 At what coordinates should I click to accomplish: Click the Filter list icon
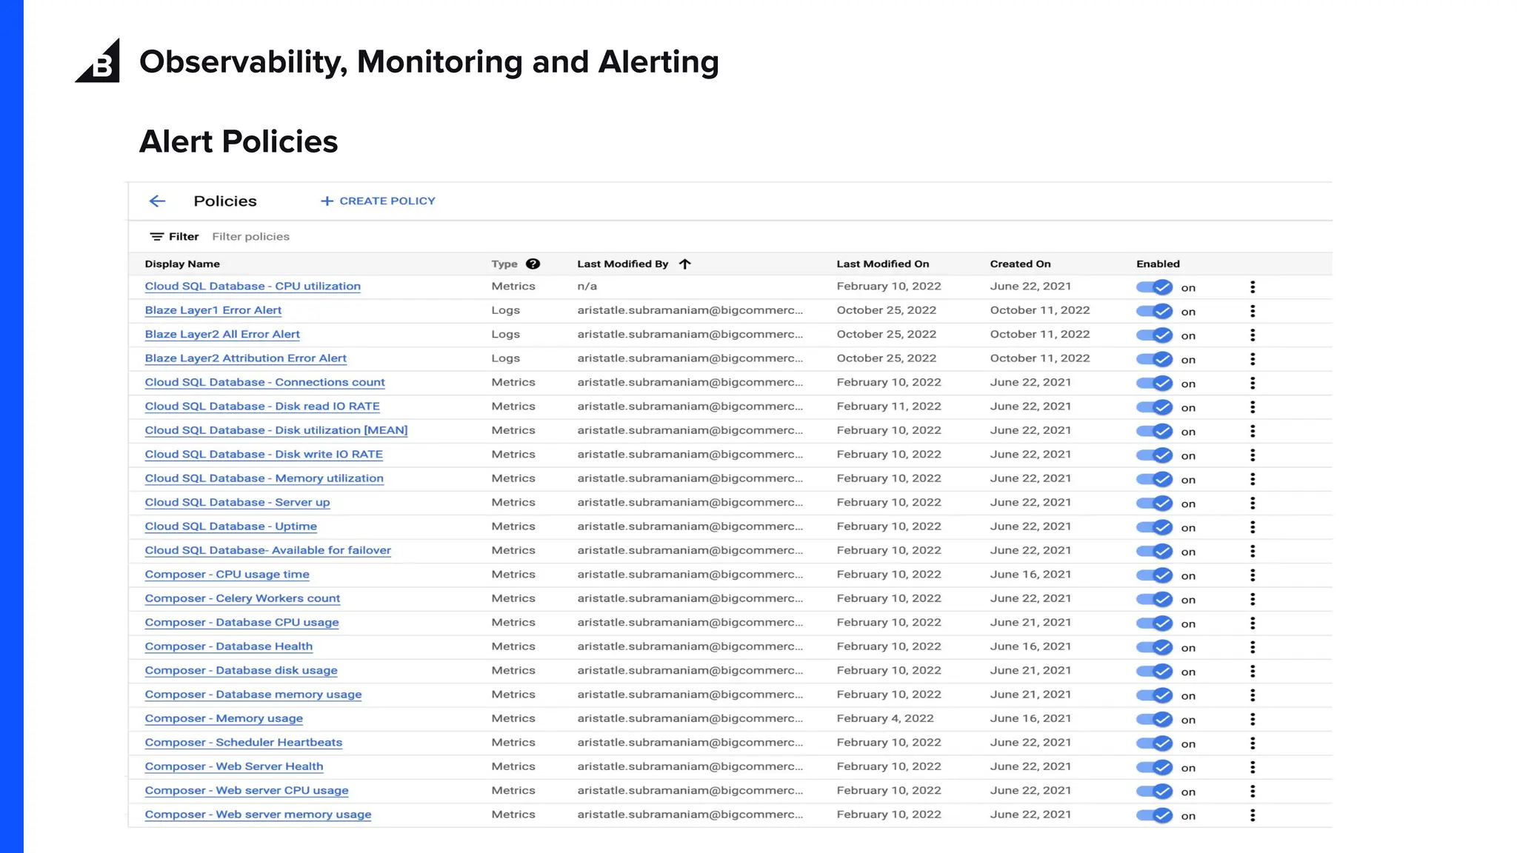click(x=156, y=237)
